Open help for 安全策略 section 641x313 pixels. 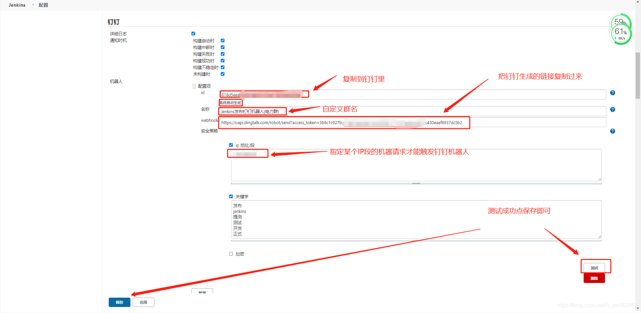(x=613, y=131)
